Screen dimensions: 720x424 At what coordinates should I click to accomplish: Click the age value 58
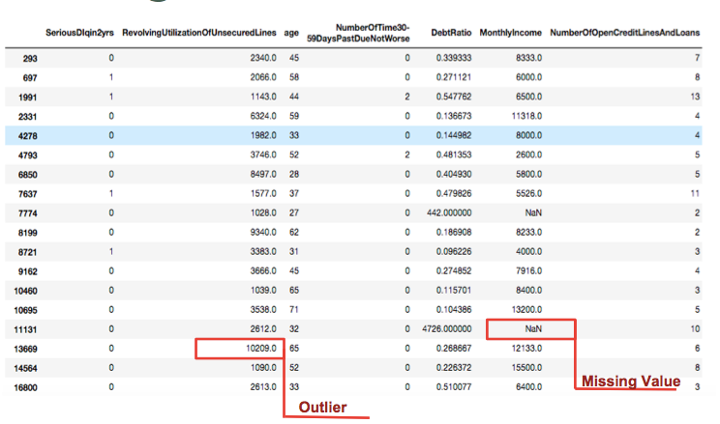[x=294, y=77]
